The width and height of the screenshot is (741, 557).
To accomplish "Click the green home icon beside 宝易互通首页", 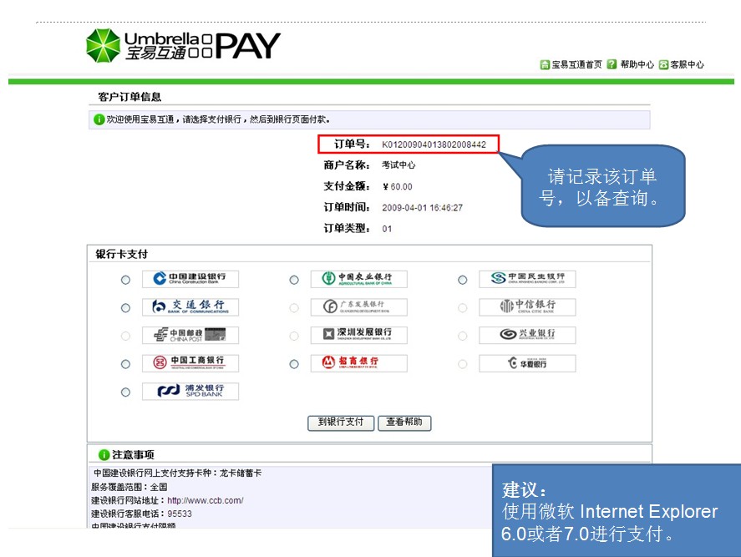I will click(544, 66).
